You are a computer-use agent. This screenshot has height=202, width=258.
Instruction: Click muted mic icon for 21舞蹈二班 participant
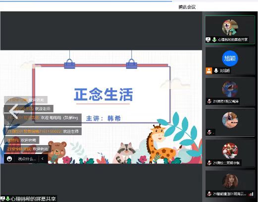click(x=209, y=163)
